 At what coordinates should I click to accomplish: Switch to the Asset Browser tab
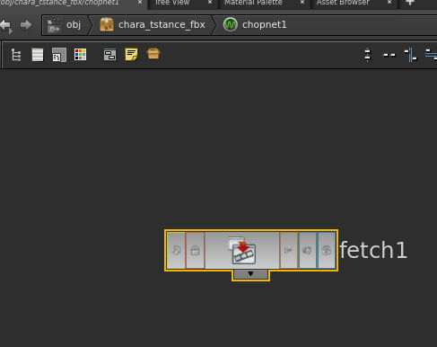pos(343,3)
